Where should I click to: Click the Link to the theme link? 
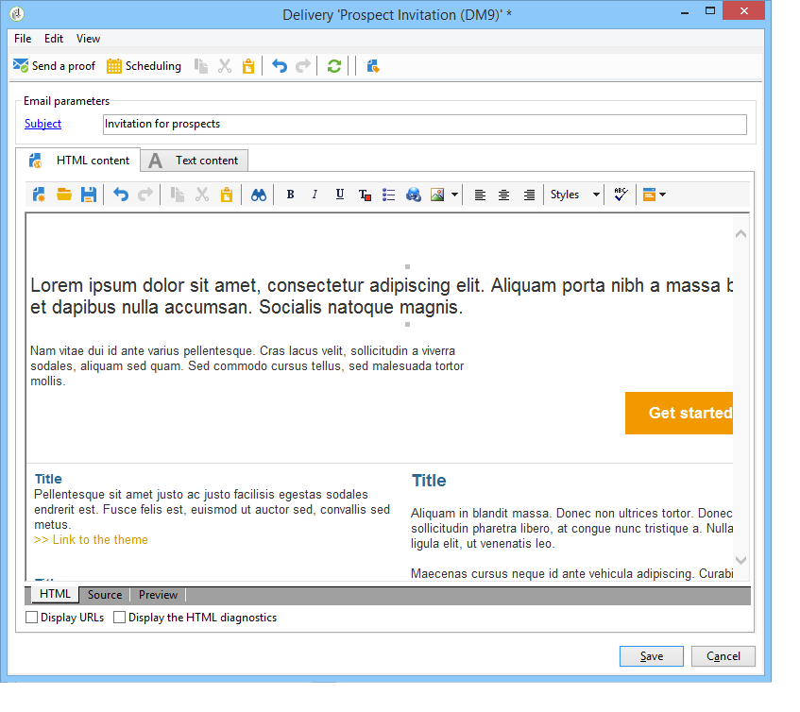click(91, 539)
